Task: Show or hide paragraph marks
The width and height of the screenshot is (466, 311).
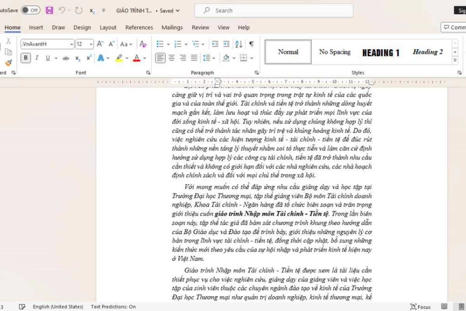Action: pos(252,44)
